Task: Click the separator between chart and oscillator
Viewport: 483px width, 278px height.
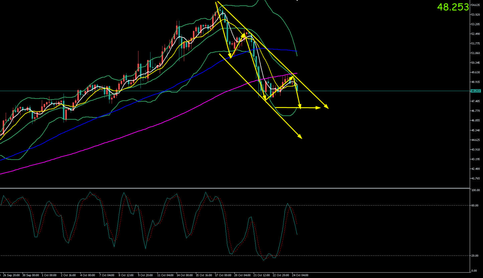Action: [234, 188]
